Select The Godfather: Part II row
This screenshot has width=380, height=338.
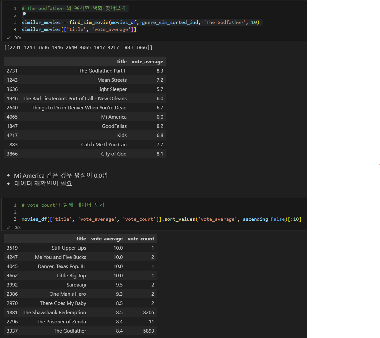85,71
